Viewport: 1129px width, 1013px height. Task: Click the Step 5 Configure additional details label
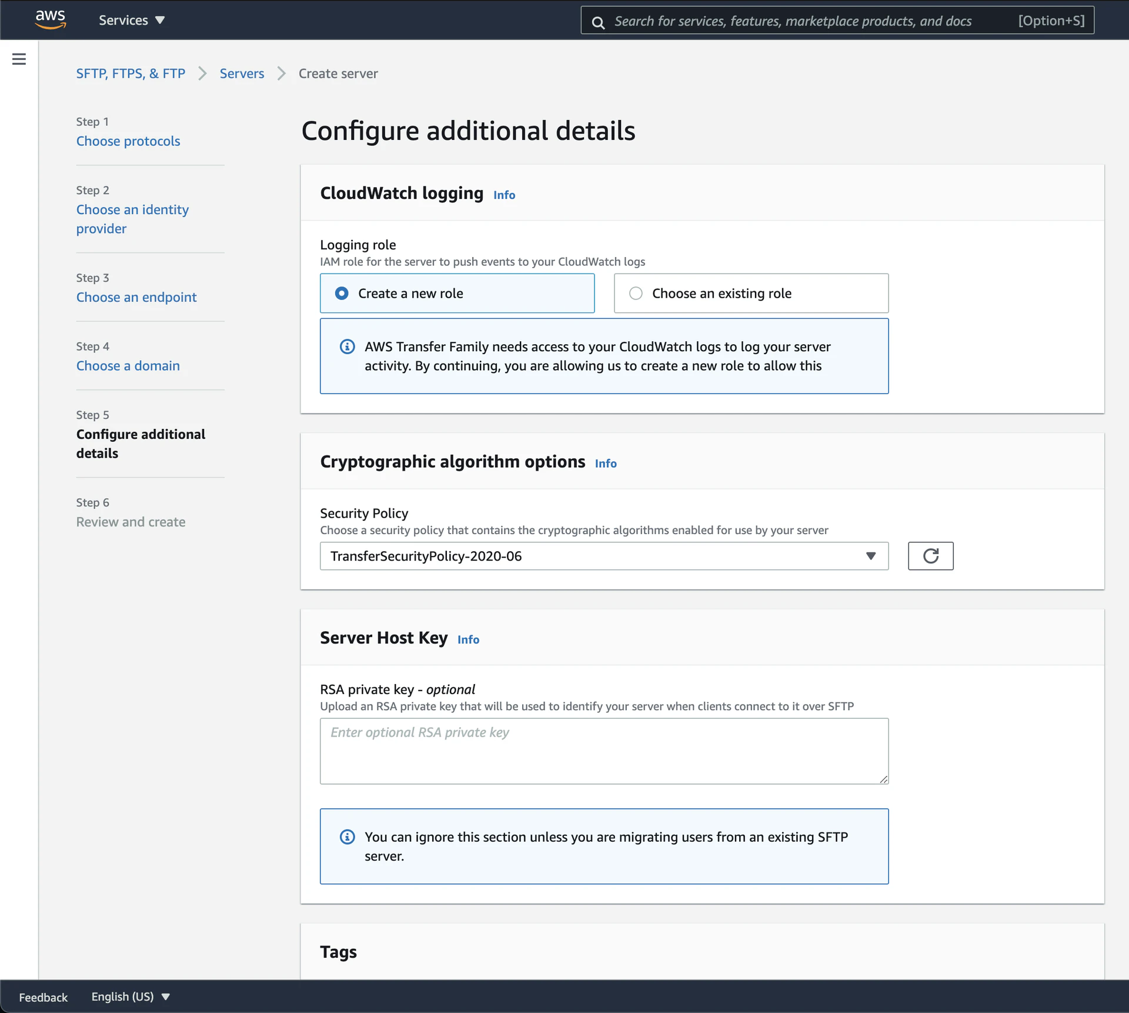pos(141,444)
